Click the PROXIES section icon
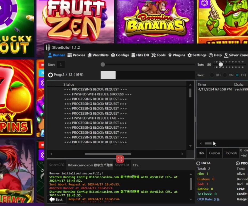248x206 pixels. [x=238, y=163]
